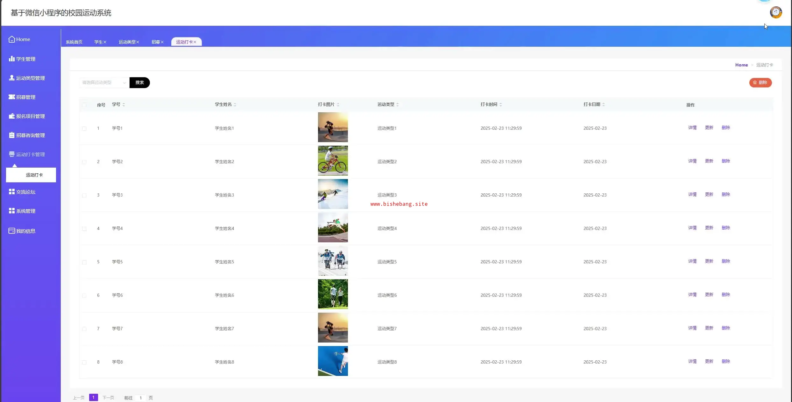Open 学生管理 bar chart icon menu
Image resolution: width=792 pixels, height=402 pixels.
click(12, 59)
